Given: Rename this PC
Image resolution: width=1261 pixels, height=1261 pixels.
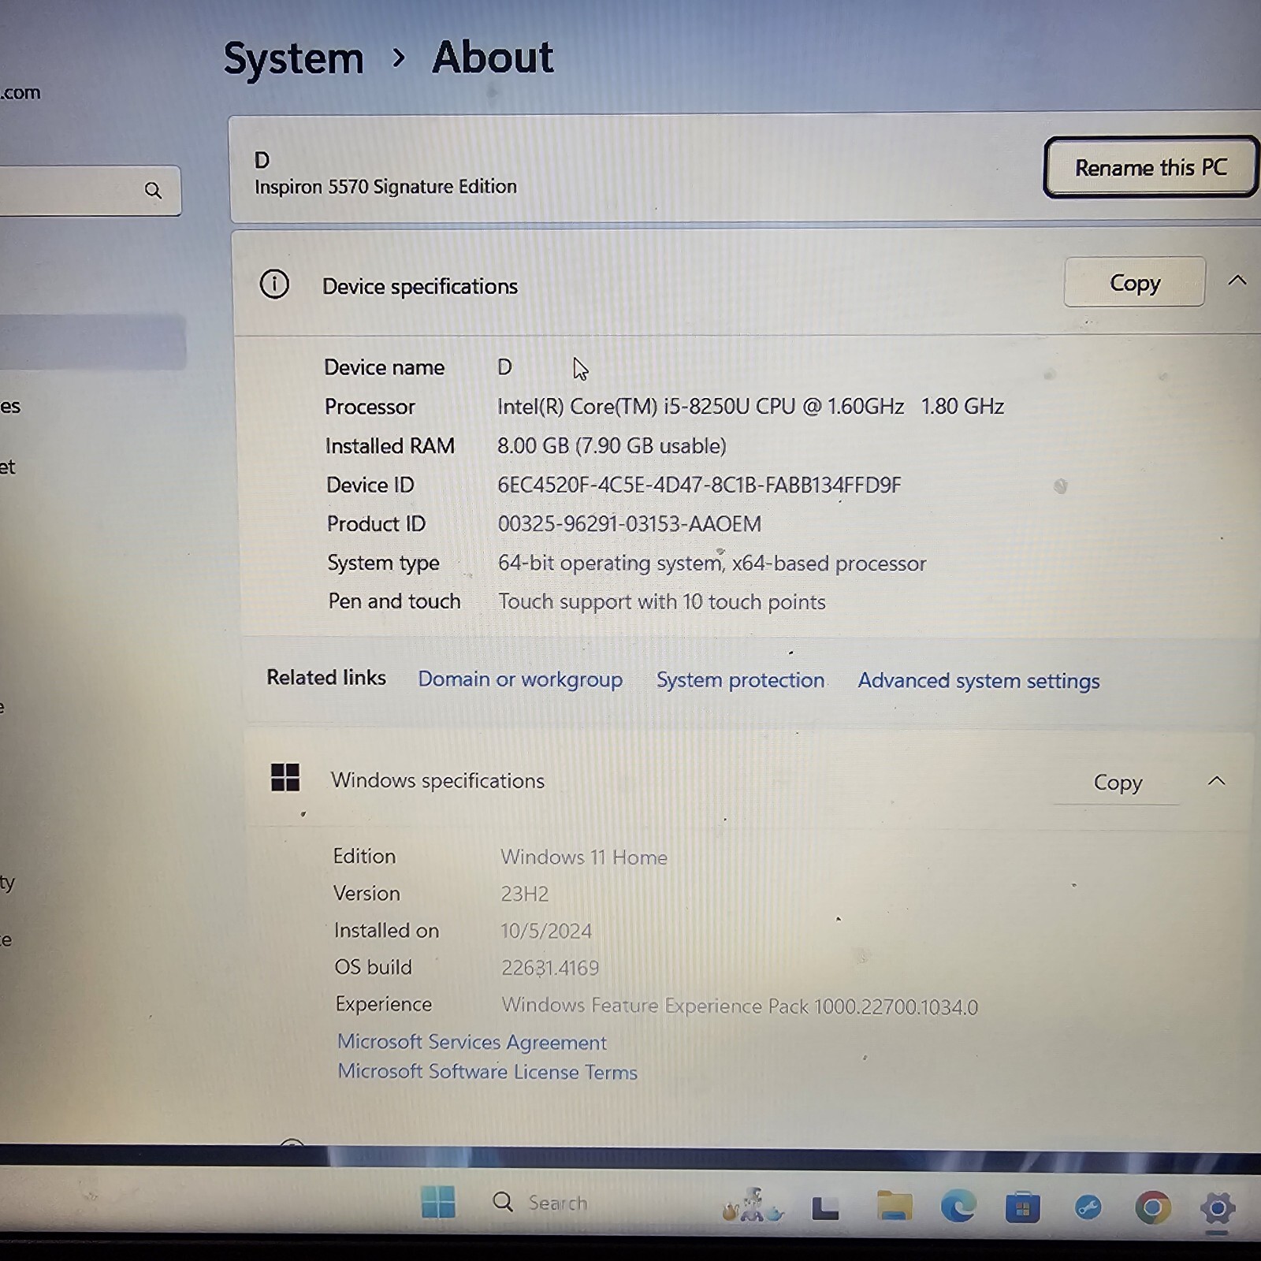Looking at the screenshot, I should point(1151,167).
